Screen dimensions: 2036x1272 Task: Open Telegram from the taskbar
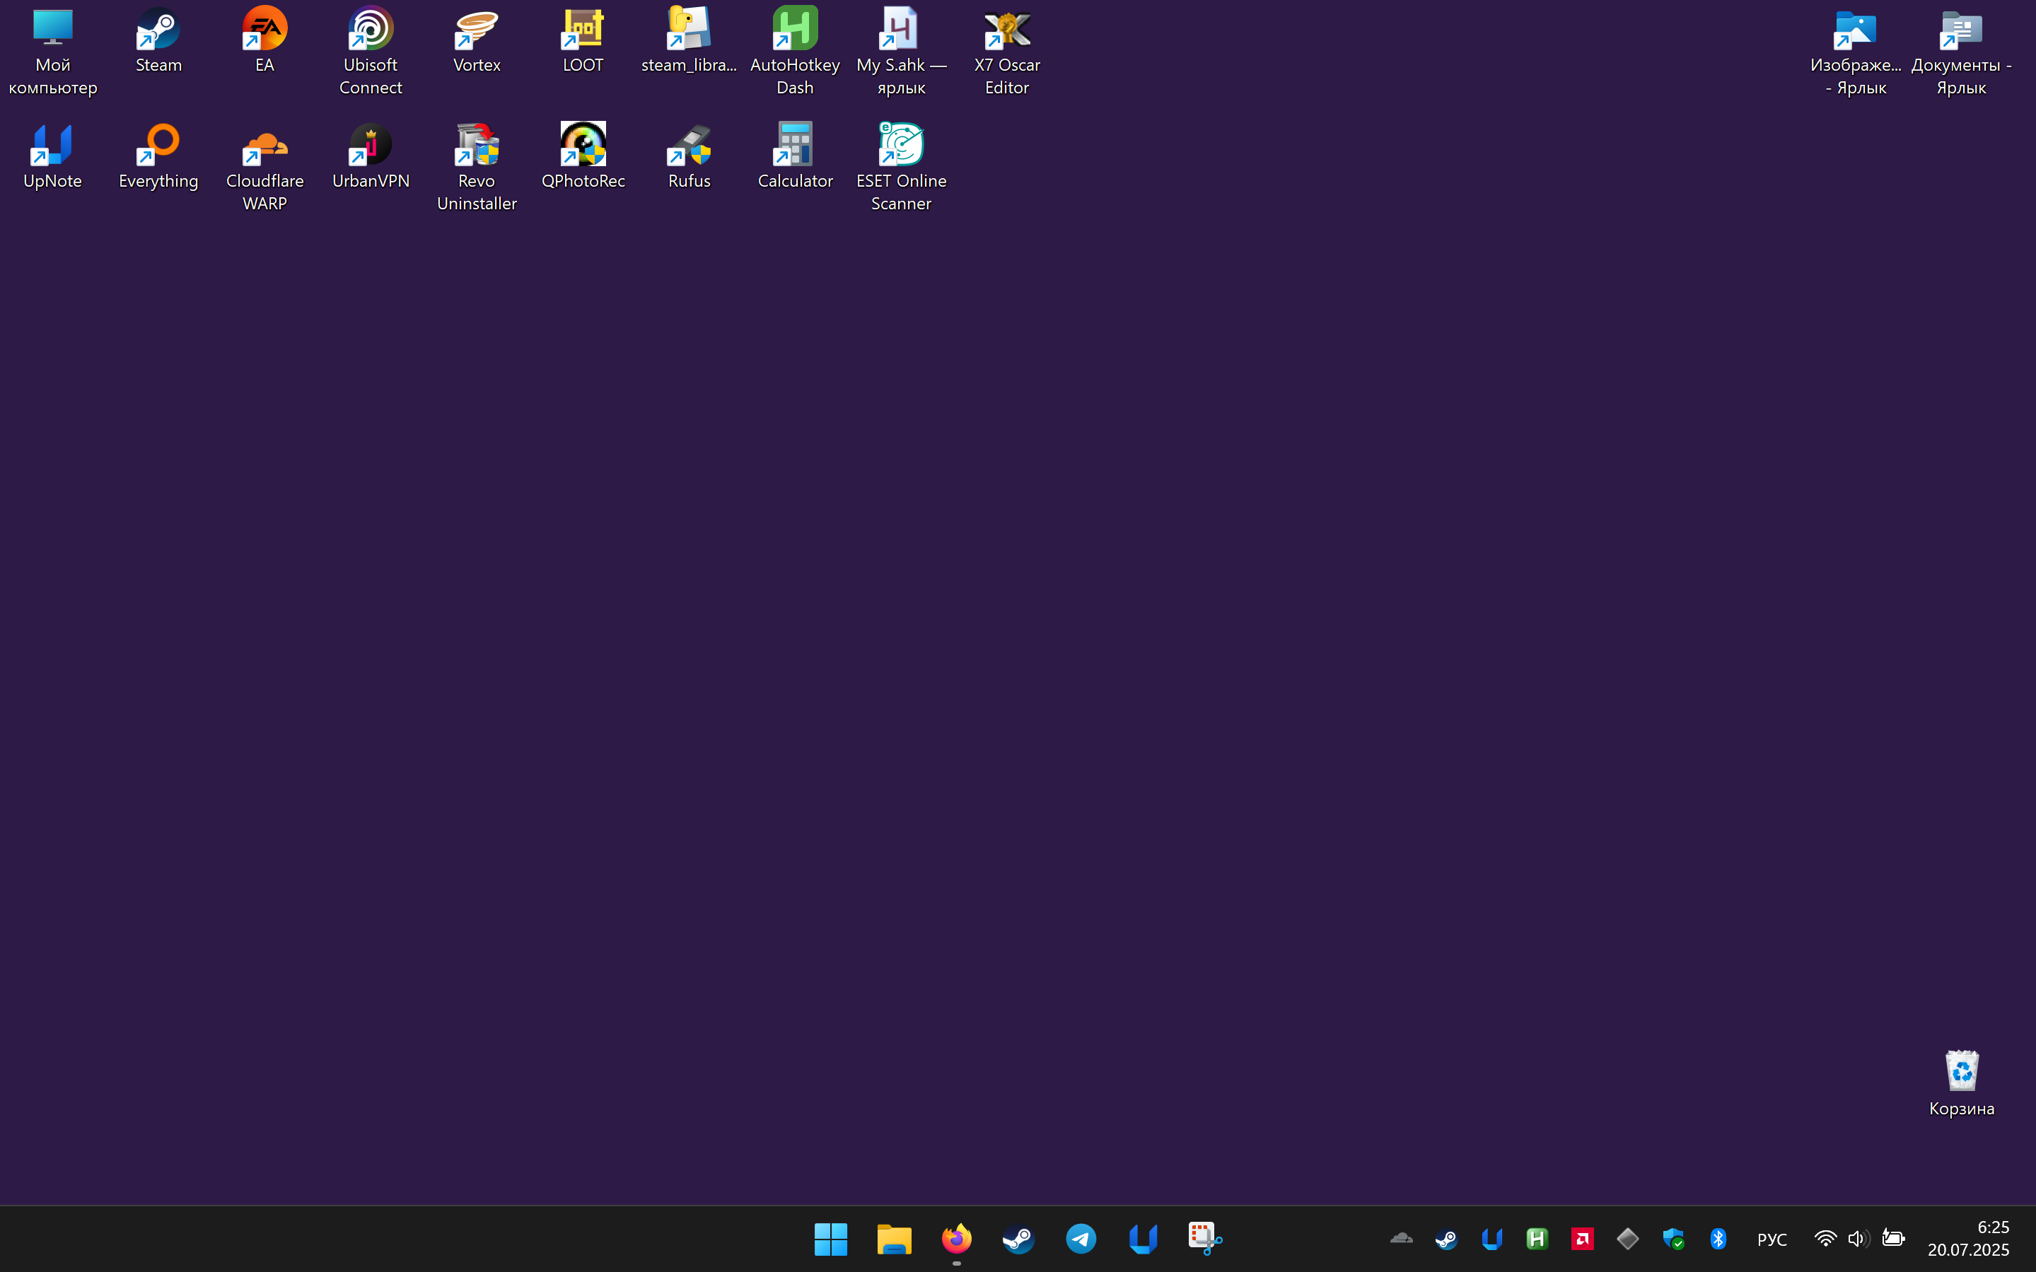coord(1081,1238)
